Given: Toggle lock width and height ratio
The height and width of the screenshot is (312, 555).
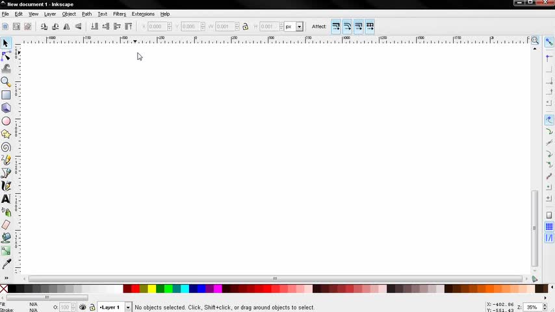Looking at the screenshot, I should pos(245,27).
